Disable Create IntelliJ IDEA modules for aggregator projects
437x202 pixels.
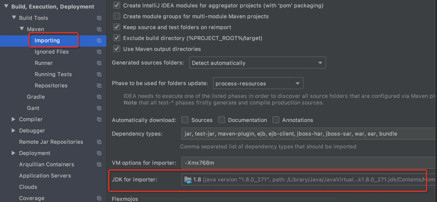coord(117,5)
